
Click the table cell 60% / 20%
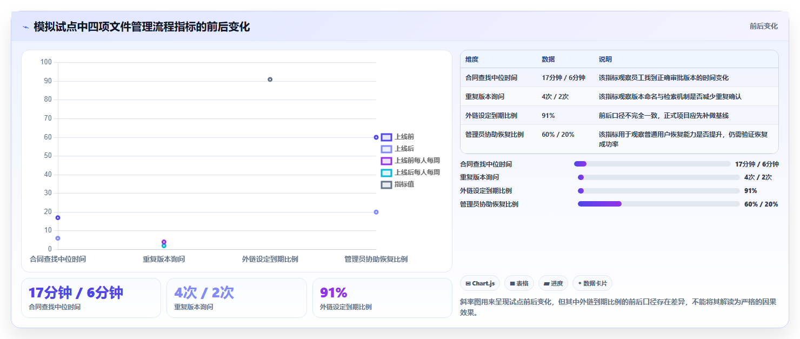[x=558, y=135]
